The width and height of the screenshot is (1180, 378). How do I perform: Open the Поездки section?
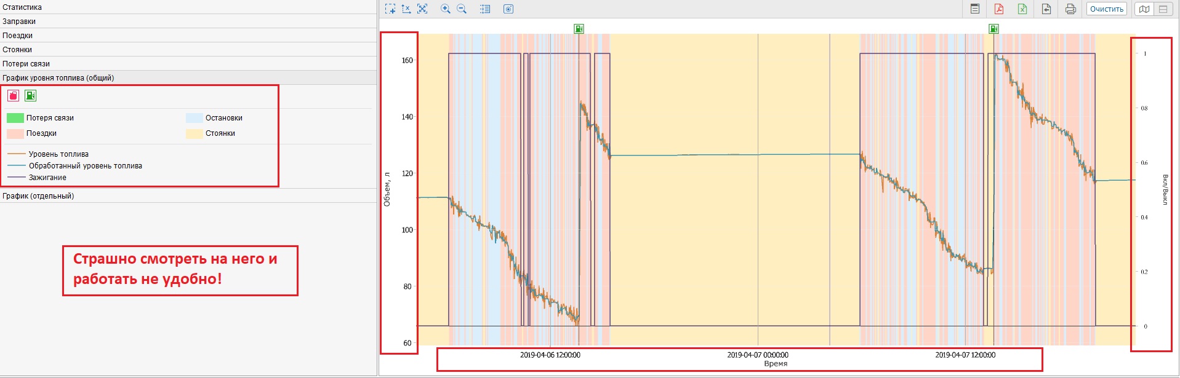(x=18, y=36)
